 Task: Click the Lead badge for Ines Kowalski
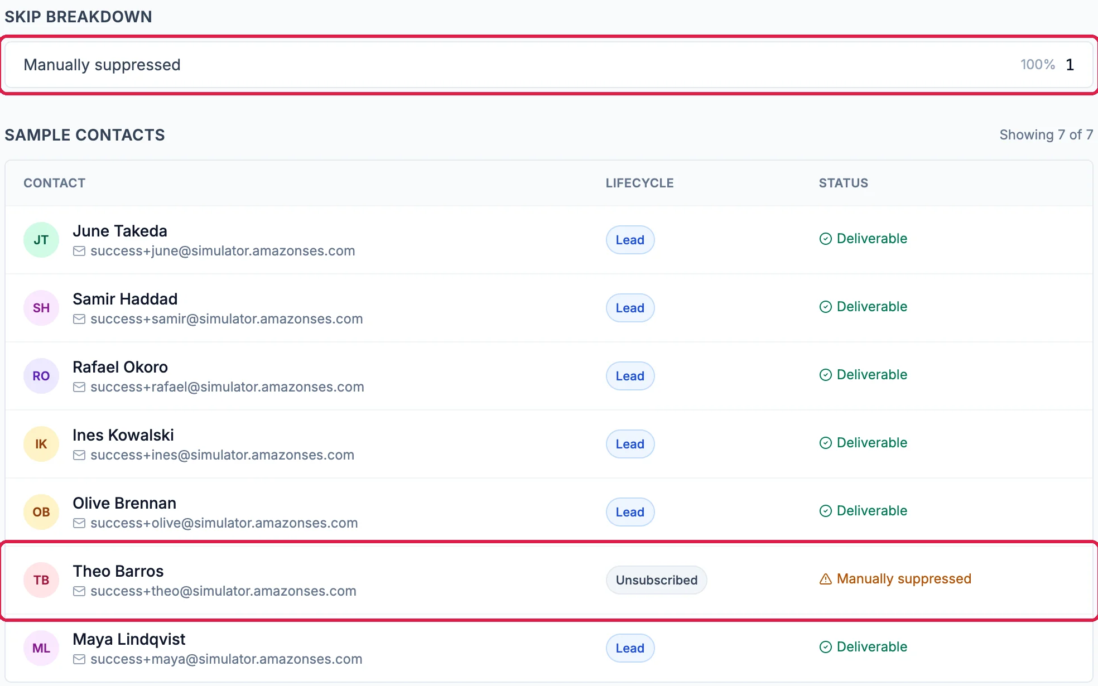[630, 444]
